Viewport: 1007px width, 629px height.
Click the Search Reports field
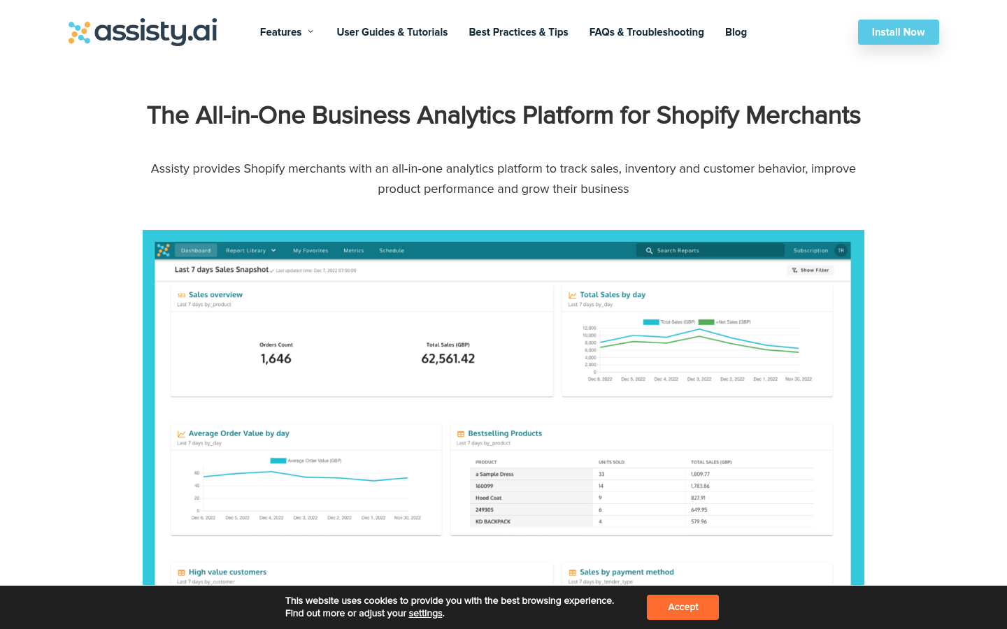[x=710, y=250]
